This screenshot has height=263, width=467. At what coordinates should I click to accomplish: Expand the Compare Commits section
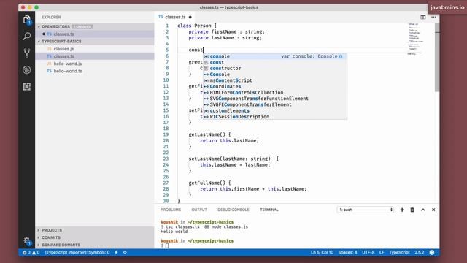click(x=95, y=245)
